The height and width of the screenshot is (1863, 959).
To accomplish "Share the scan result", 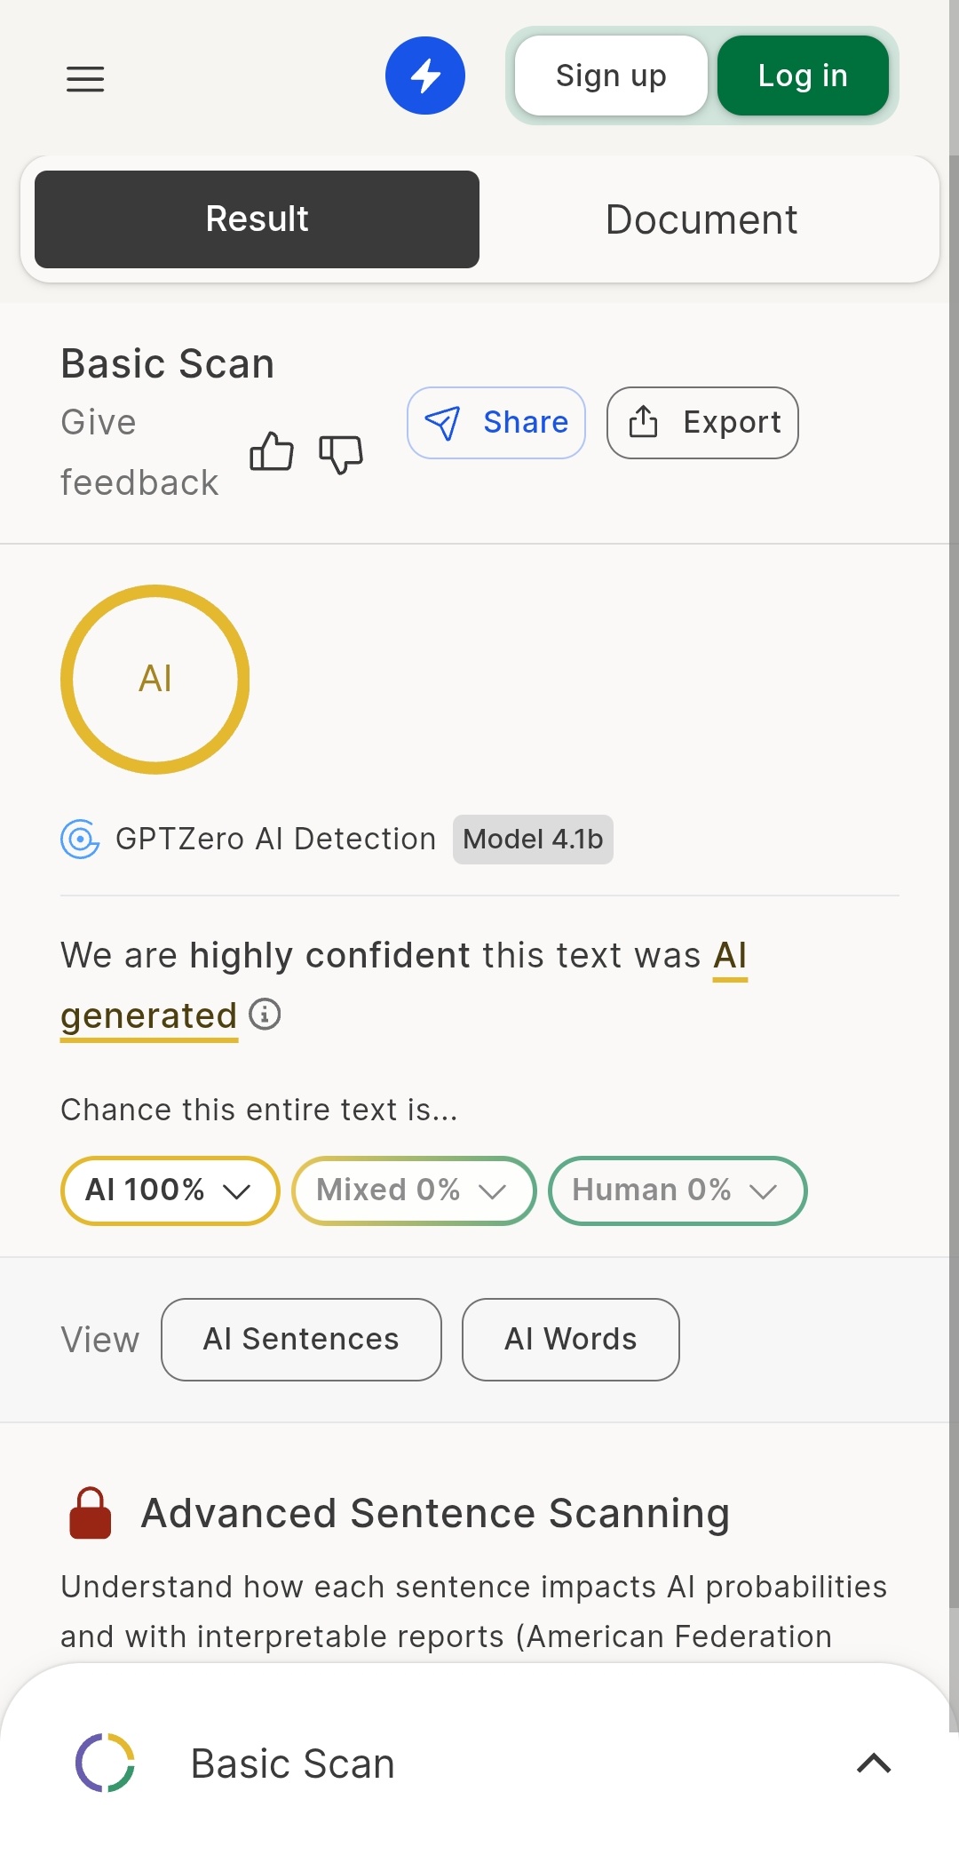I will [x=496, y=423].
